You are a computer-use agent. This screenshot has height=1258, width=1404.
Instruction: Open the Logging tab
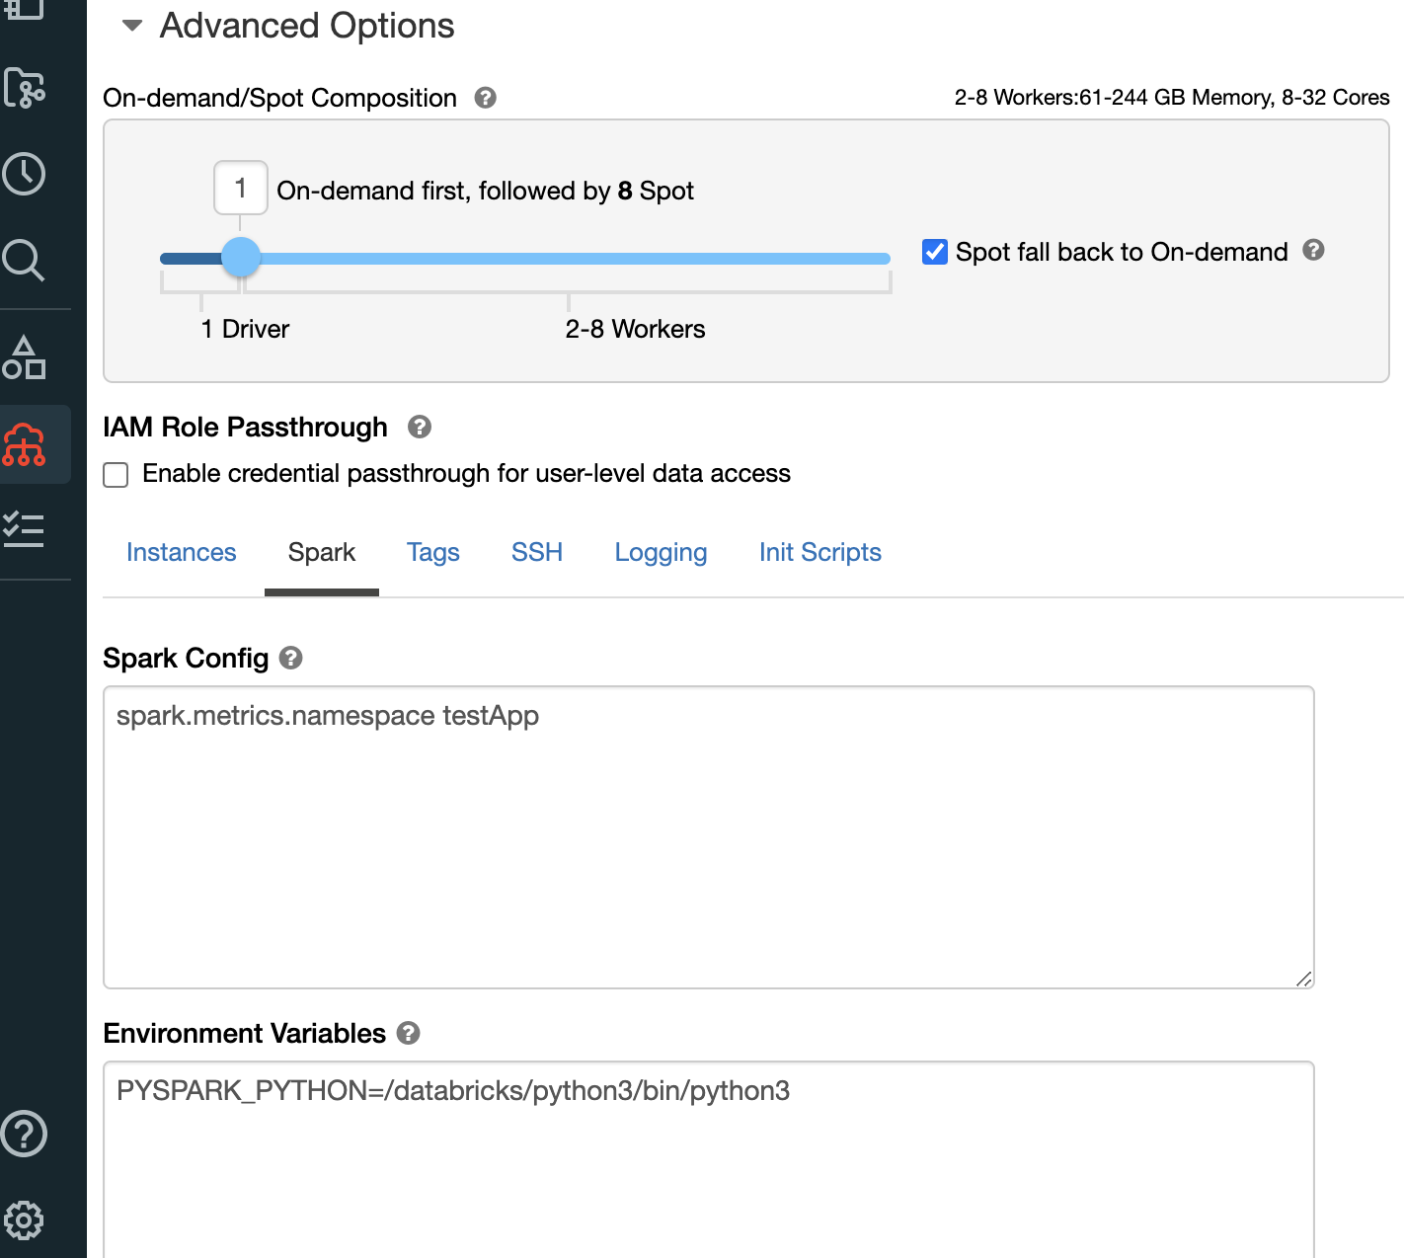661,553
